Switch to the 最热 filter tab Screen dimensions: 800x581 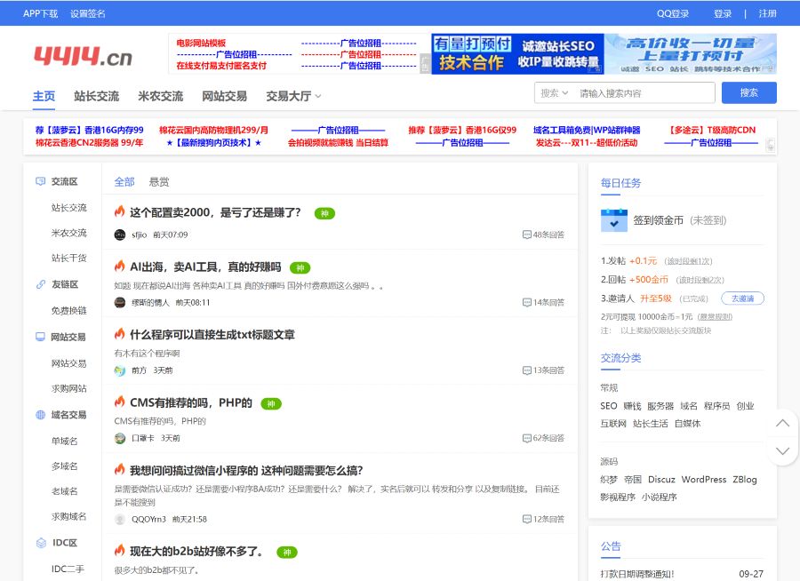tap(157, 181)
